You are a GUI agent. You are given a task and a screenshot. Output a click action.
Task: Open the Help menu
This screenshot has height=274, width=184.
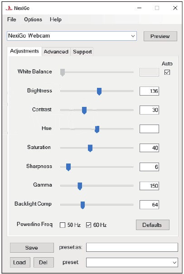click(56, 19)
